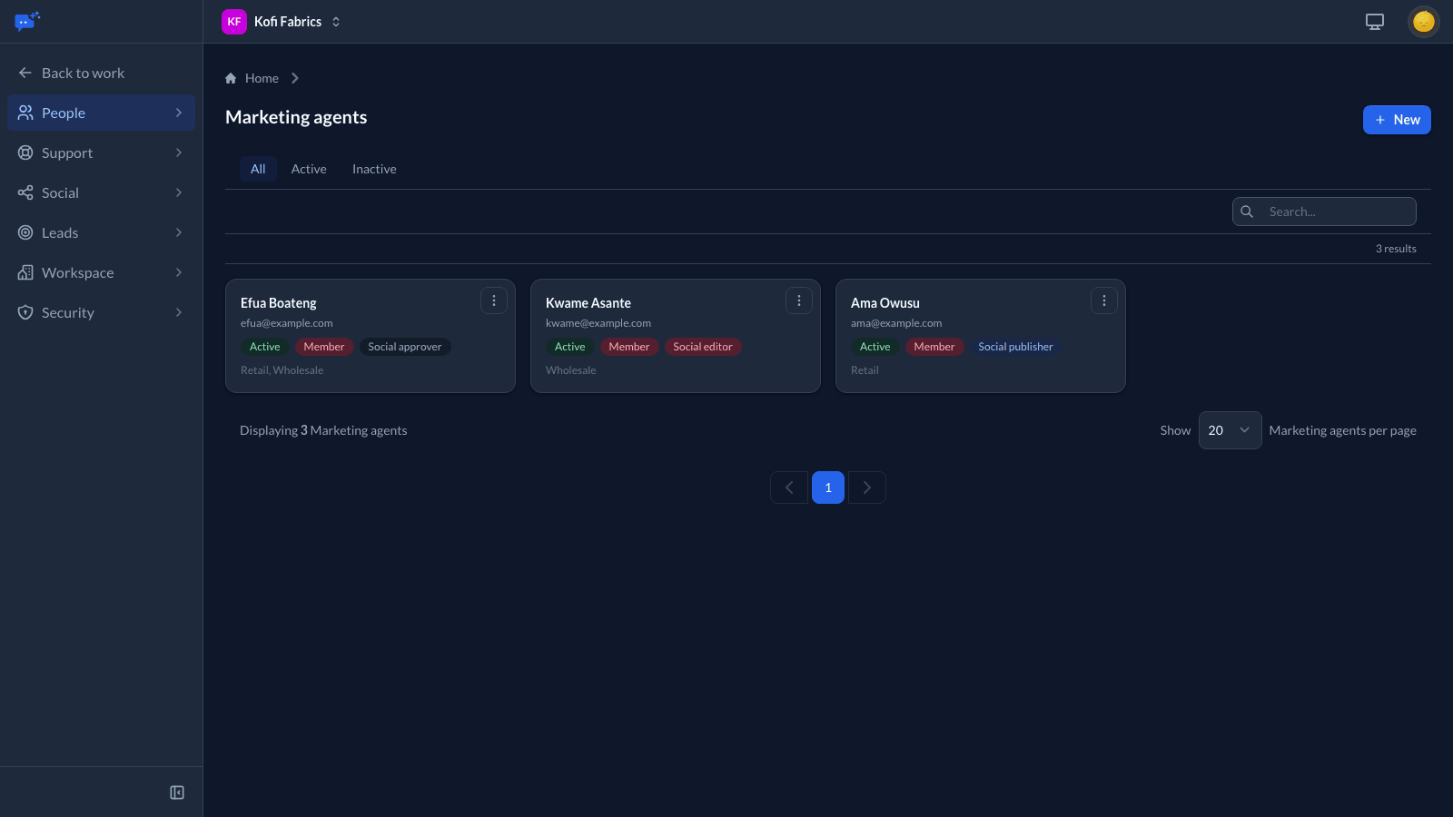This screenshot has height=817, width=1453.
Task: Open Ama Owusu's three-dot options menu
Action: [1104, 300]
